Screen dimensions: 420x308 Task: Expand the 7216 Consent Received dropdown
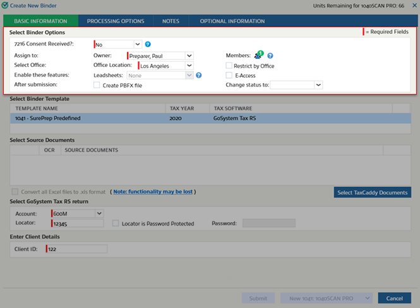(138, 44)
